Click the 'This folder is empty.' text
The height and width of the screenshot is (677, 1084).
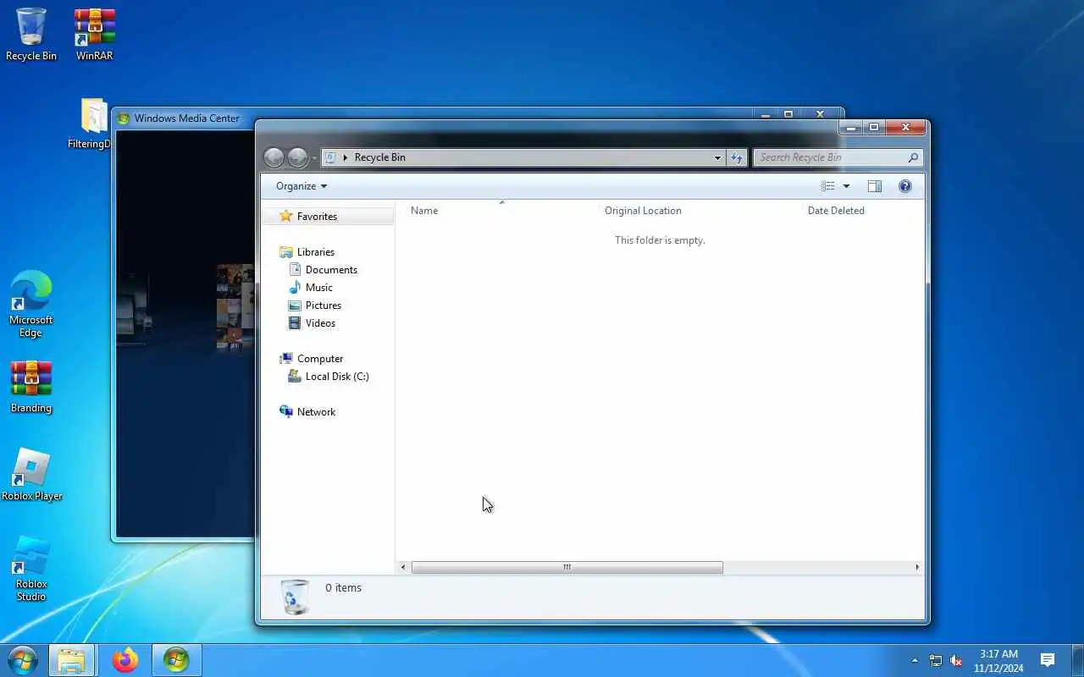660,240
